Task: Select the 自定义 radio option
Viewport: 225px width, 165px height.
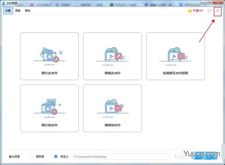Action: point(55,156)
